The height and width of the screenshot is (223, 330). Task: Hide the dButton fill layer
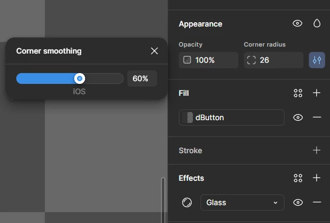point(298,117)
